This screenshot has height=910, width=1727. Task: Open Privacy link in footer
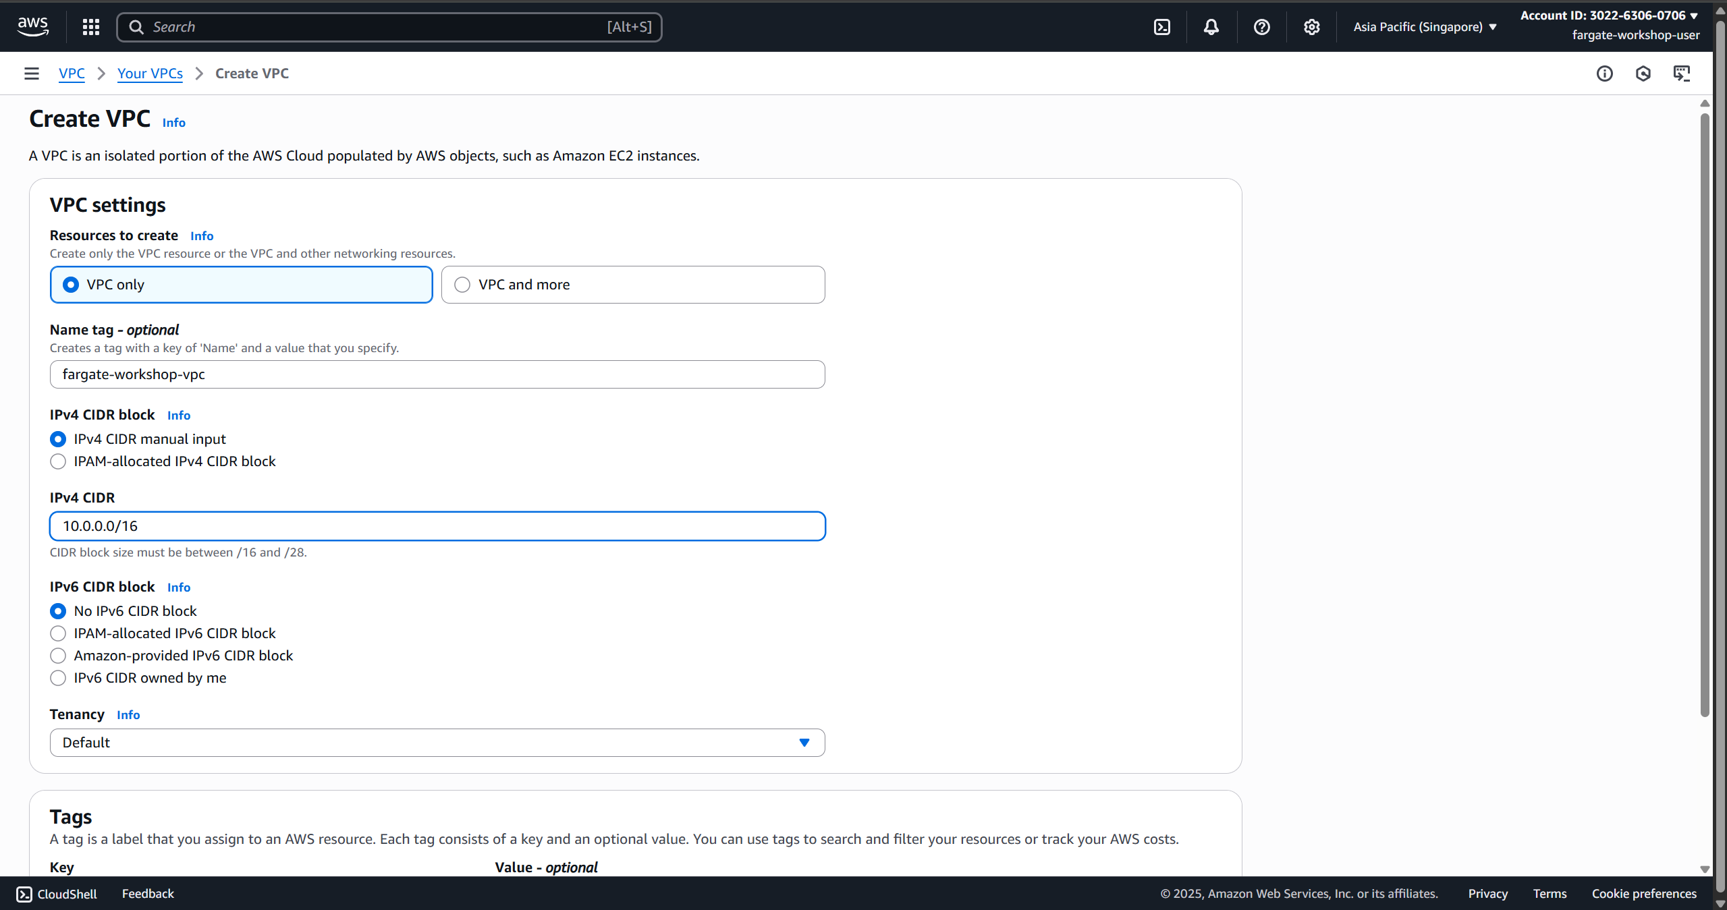pyautogui.click(x=1487, y=894)
